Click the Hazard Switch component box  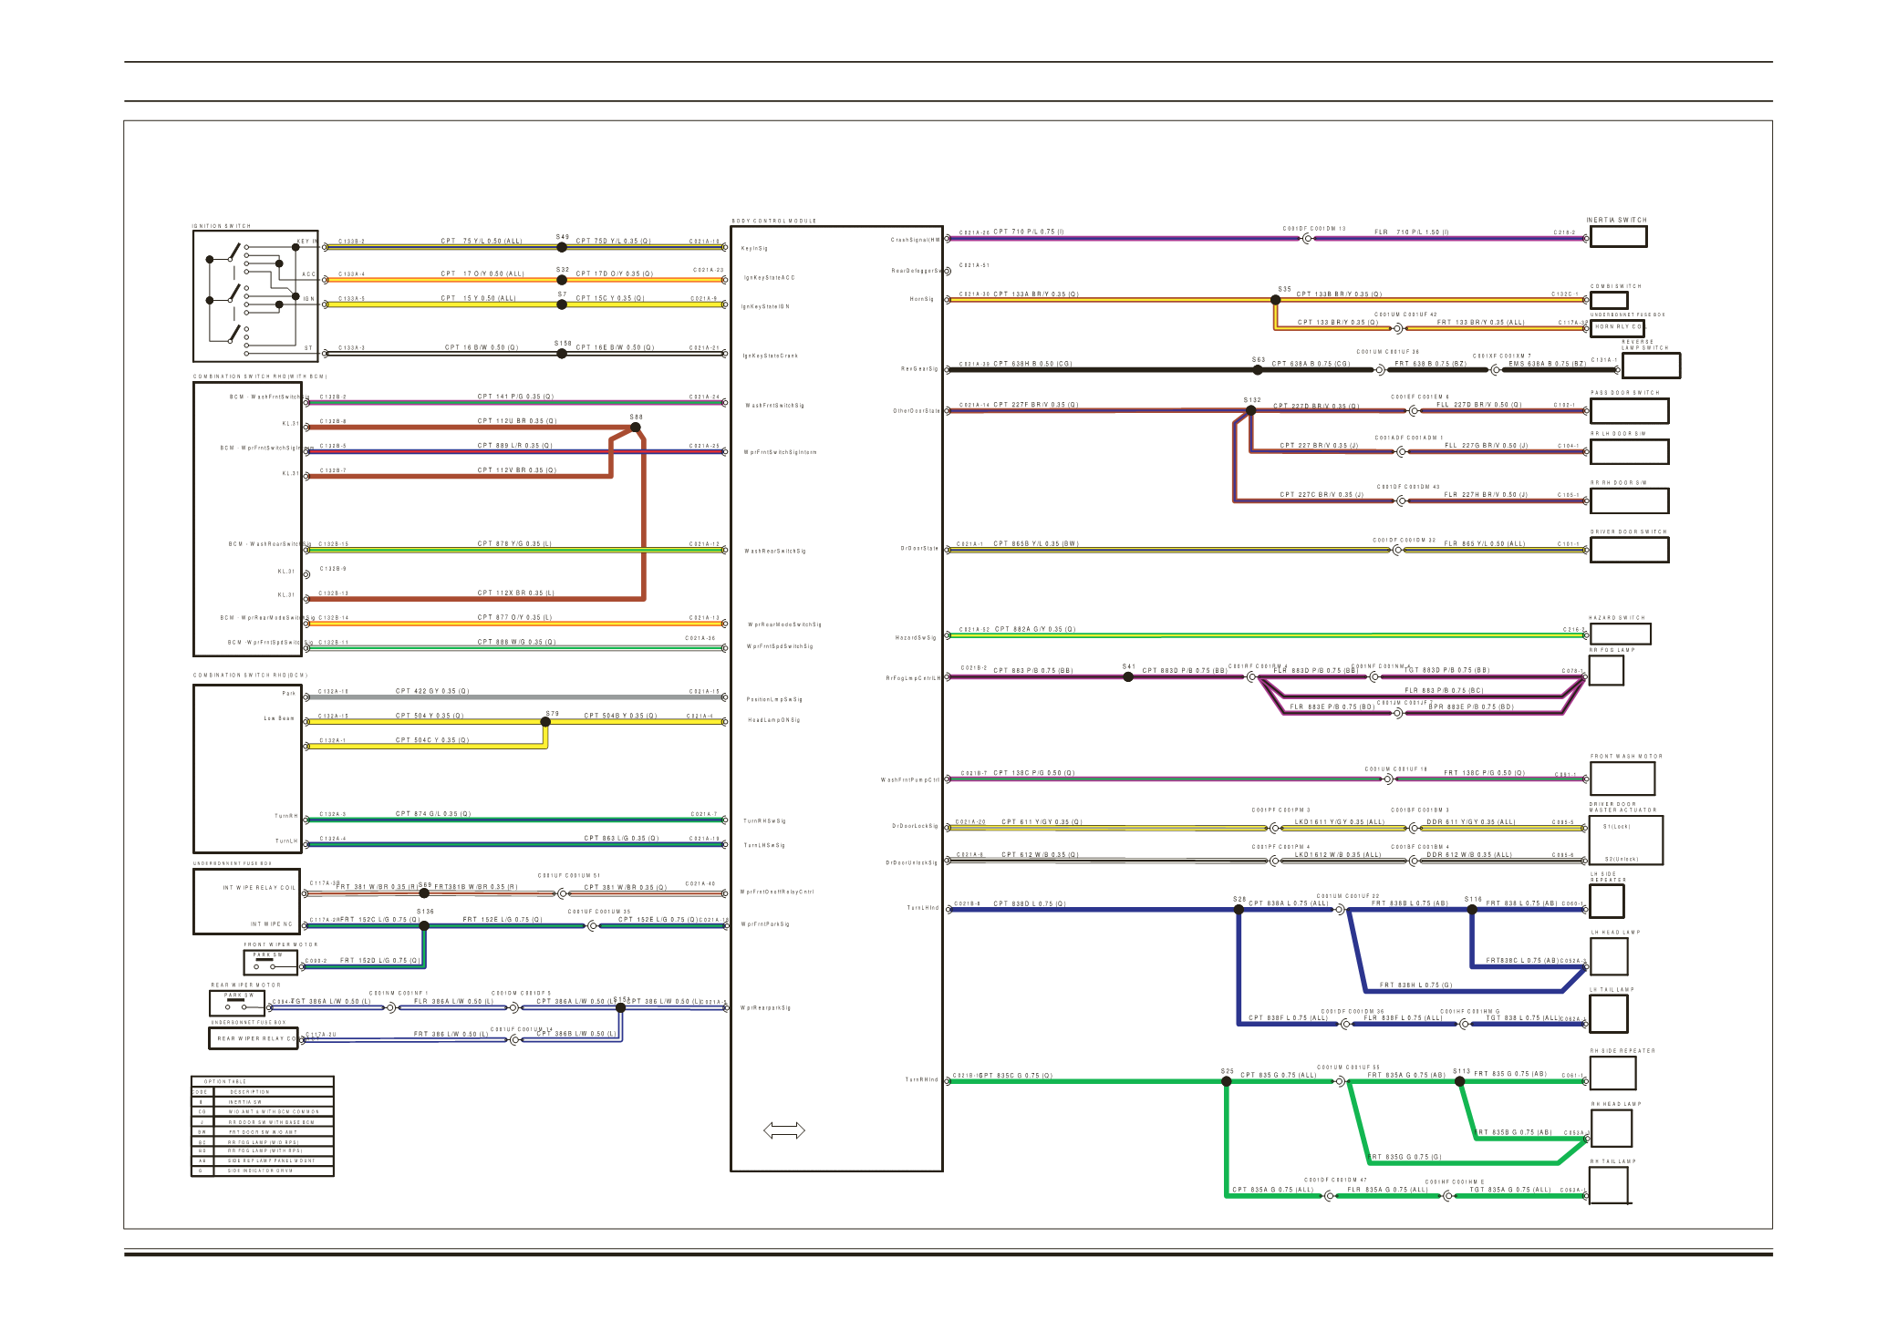pos(1620,634)
